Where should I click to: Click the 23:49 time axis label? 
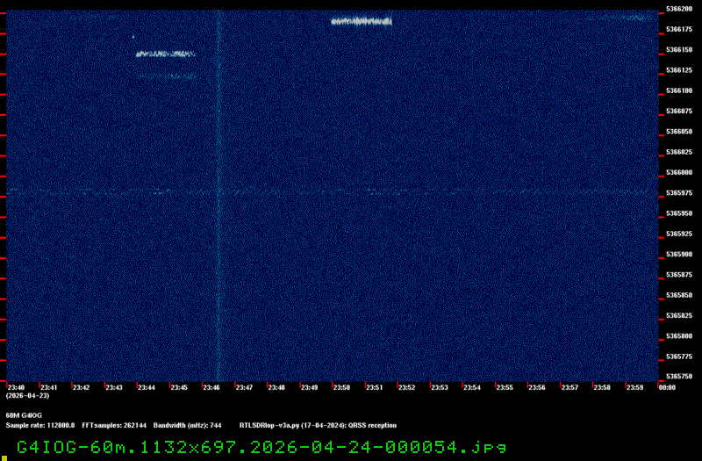pyautogui.click(x=309, y=387)
